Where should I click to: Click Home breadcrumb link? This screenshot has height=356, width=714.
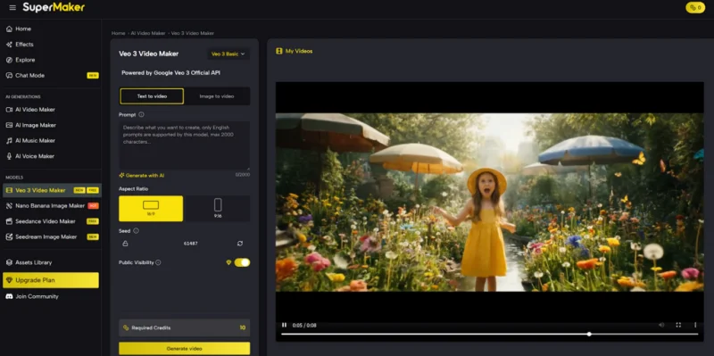tap(118, 33)
